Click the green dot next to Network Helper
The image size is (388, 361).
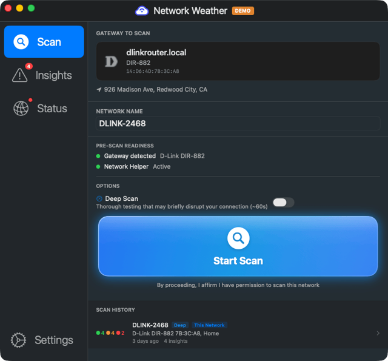coord(98,167)
